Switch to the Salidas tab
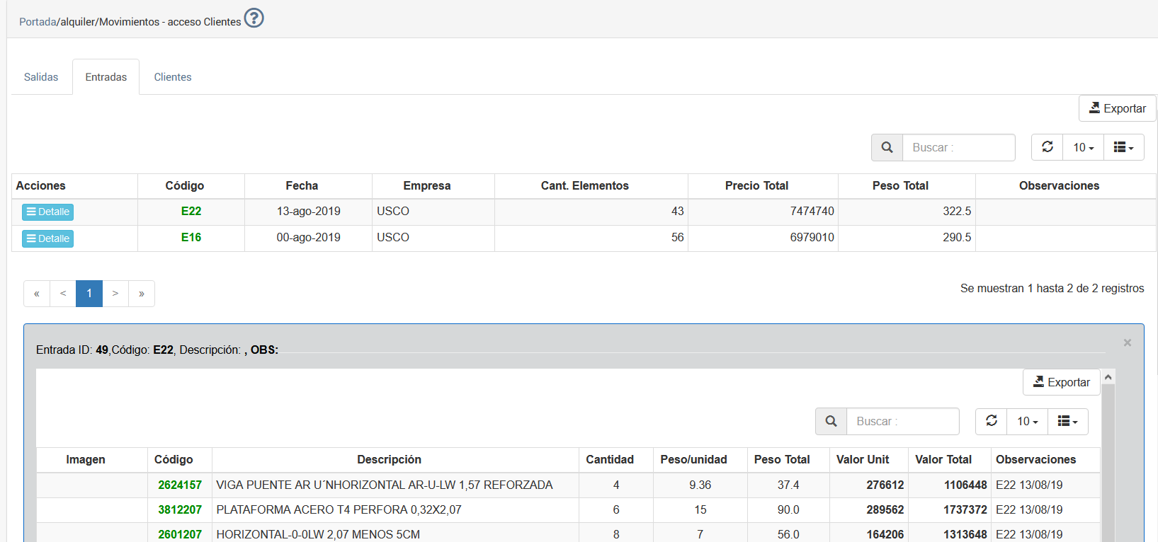This screenshot has height=542, width=1158. tap(41, 77)
